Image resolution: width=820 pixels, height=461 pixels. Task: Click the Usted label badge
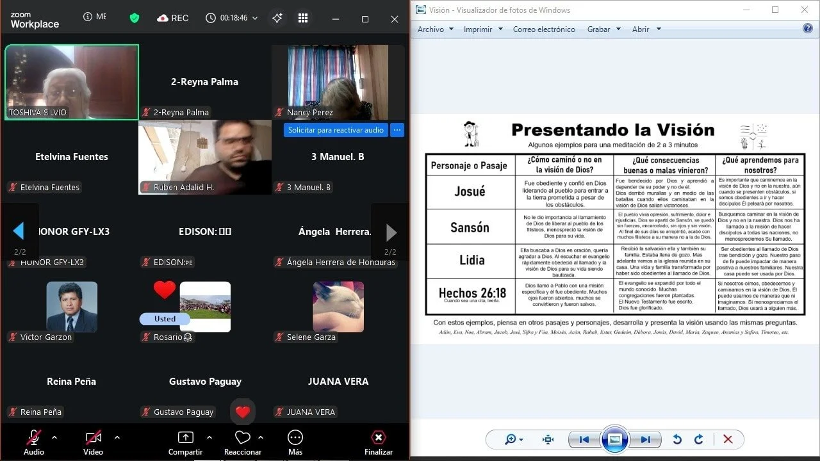(x=165, y=319)
